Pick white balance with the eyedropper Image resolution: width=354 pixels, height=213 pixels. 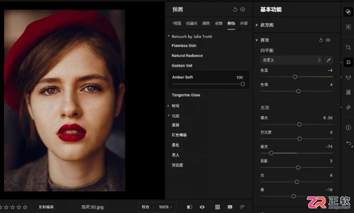[328, 60]
